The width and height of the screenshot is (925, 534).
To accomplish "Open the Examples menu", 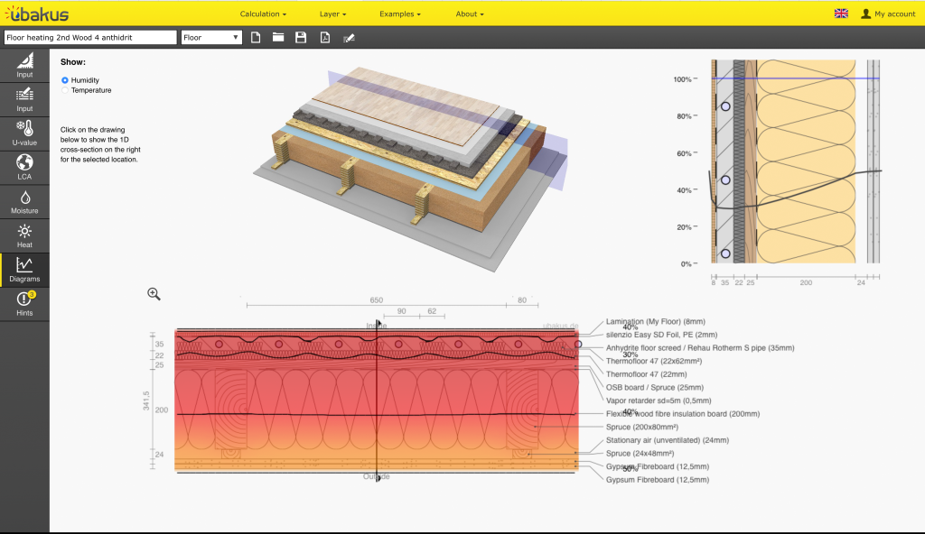I will [x=399, y=14].
